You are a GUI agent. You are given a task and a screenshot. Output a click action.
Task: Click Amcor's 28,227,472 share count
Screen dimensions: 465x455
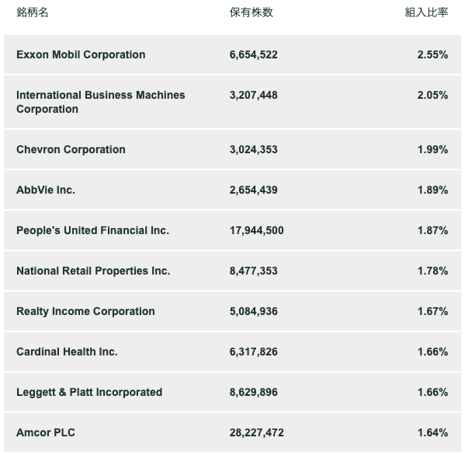click(x=256, y=432)
